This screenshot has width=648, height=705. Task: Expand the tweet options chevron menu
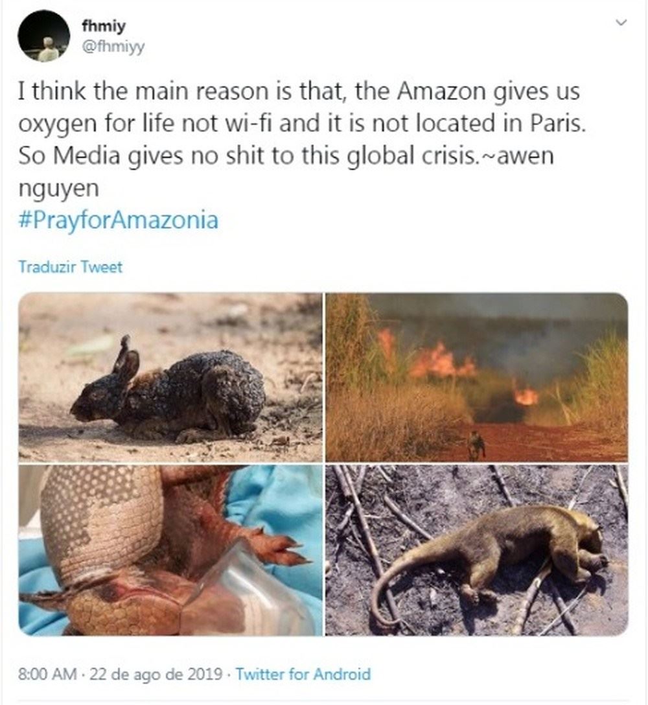tap(621, 23)
